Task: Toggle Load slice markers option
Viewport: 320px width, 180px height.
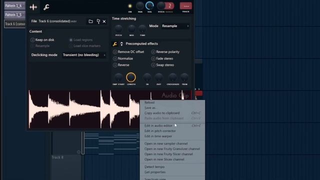Action: [84, 46]
